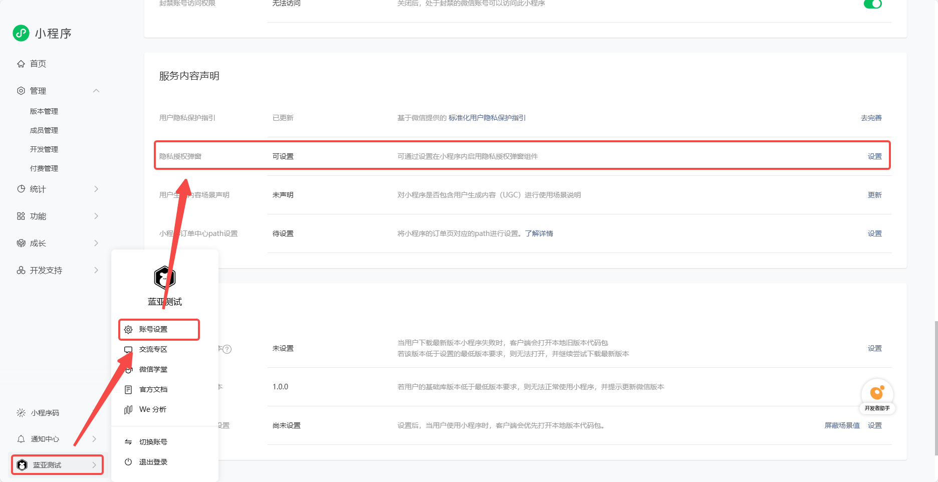Click the 小程序码 icon in sidebar
Screen dimensions: 938x482
click(21, 413)
